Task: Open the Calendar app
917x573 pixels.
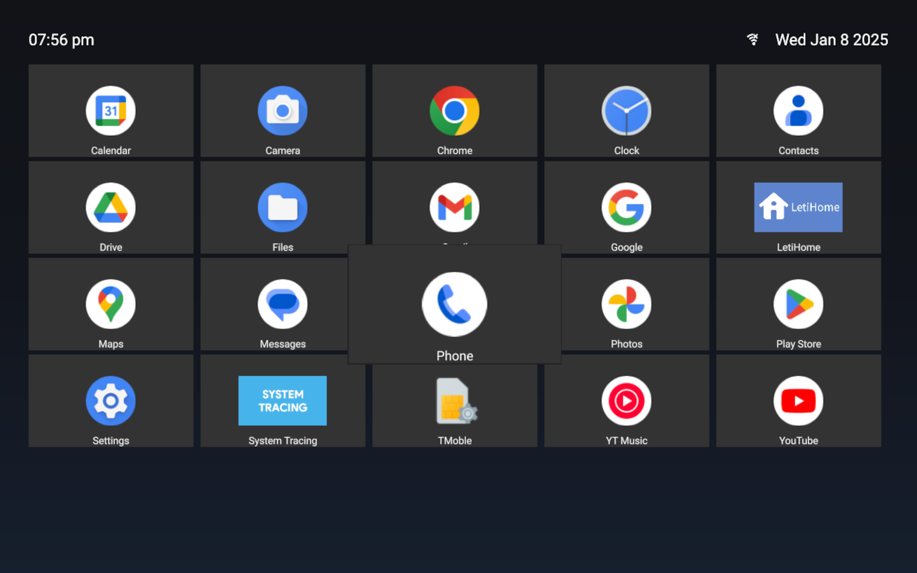Action: coord(110,111)
